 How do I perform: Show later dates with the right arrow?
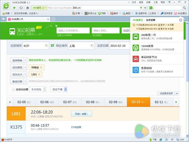(x=176, y=102)
